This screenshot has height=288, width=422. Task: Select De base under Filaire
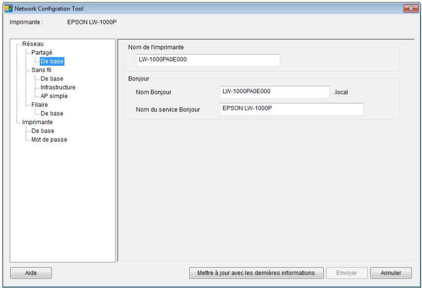tap(52, 113)
